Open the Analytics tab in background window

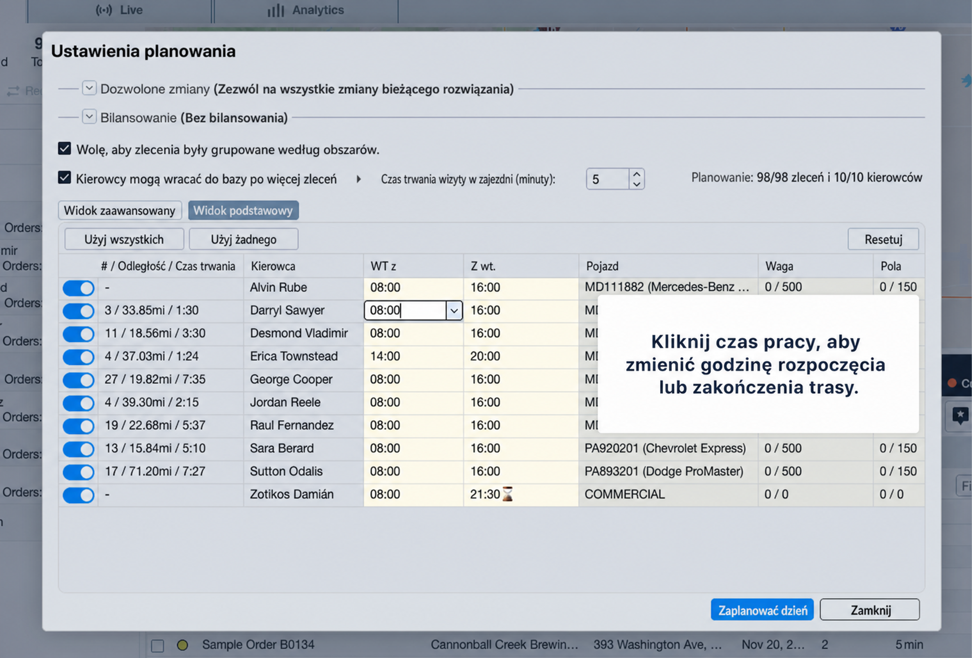306,10
